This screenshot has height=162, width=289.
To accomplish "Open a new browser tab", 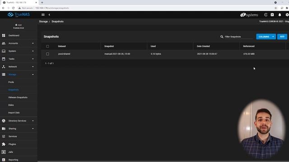I will point(42,3).
